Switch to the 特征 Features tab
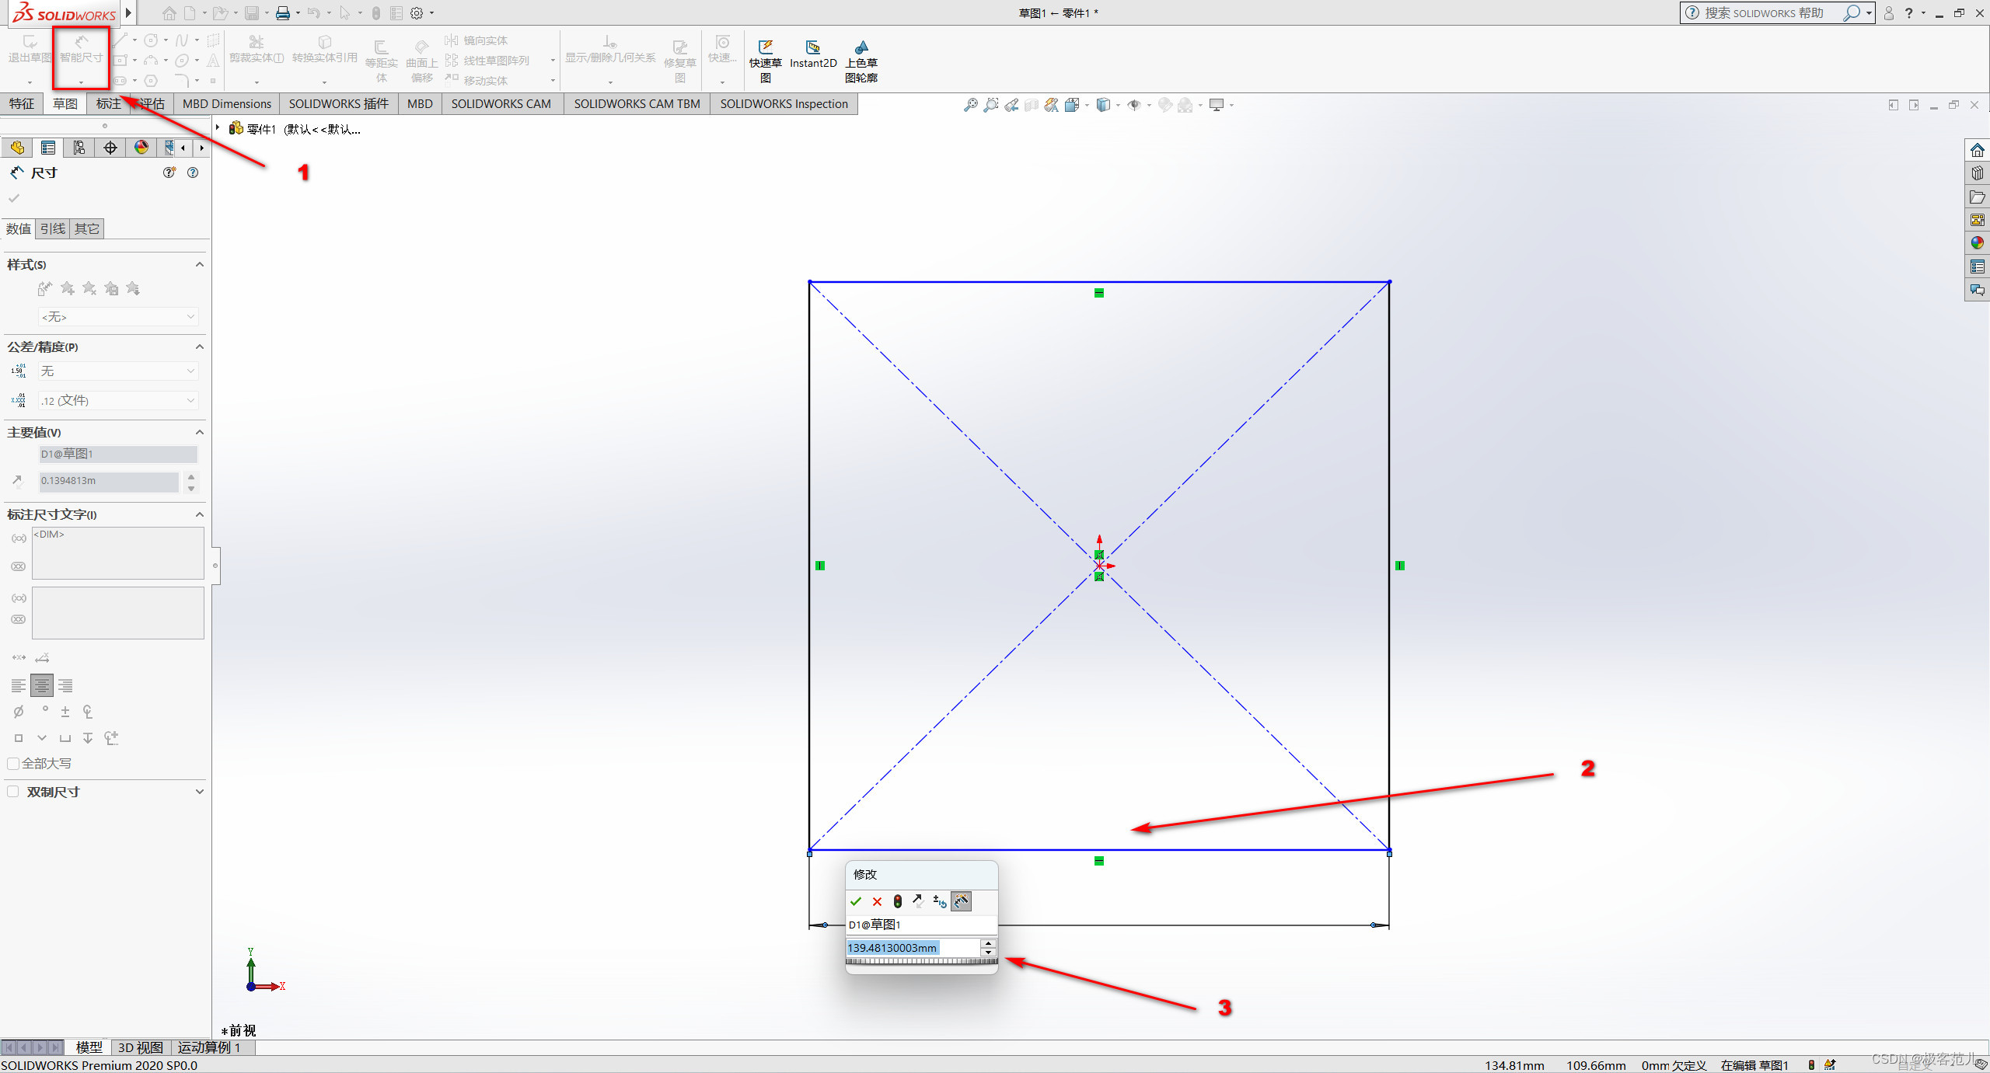The height and width of the screenshot is (1073, 1990). (x=22, y=104)
